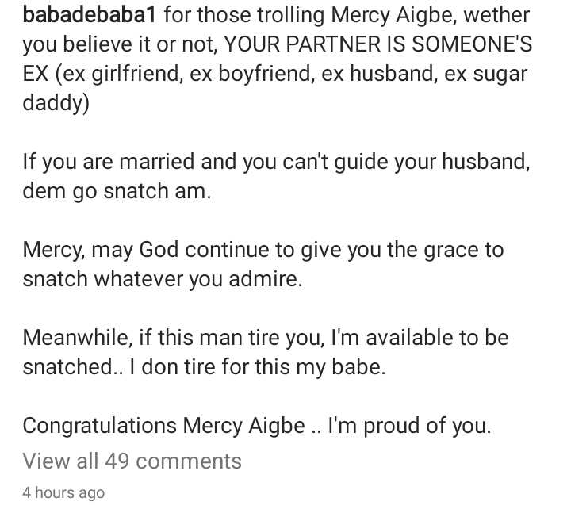Click the 'I'm proud of you.' phrase

(x=409, y=426)
